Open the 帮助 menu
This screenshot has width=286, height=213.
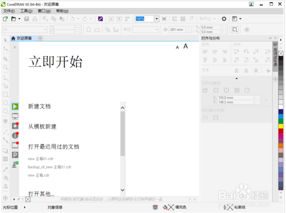(x=62, y=11)
